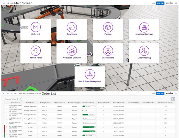Tick checkbox for SOT_ASSEMBLEDPART_210427_01 order
179x138 pixels.
[6, 135]
